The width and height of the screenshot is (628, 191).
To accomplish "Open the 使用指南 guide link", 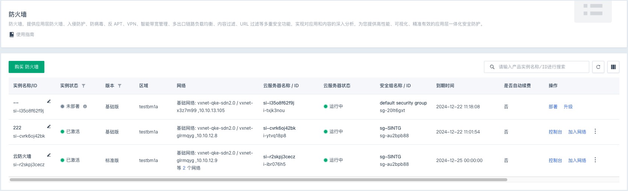I will [22, 35].
